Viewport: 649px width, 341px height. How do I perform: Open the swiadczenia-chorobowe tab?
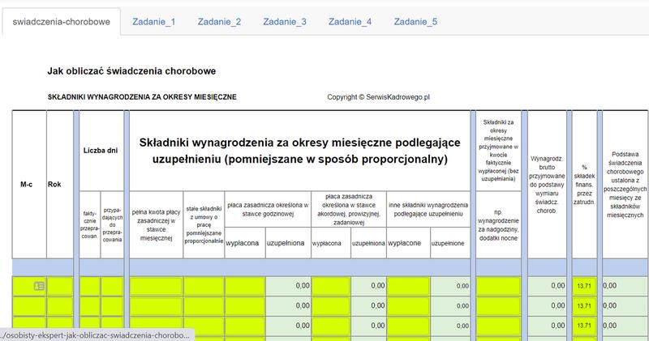pyautogui.click(x=62, y=22)
